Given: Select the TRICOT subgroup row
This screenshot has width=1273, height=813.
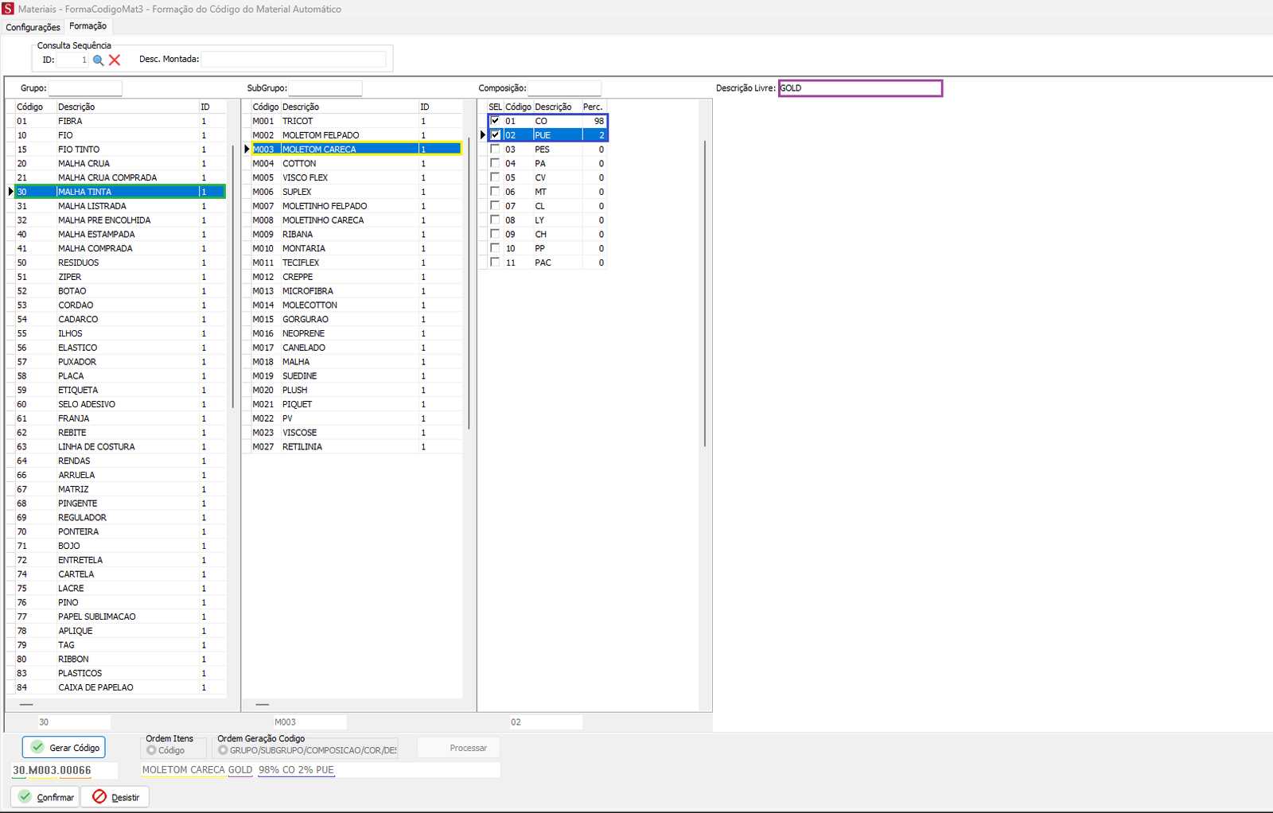Looking at the screenshot, I should click(x=356, y=121).
